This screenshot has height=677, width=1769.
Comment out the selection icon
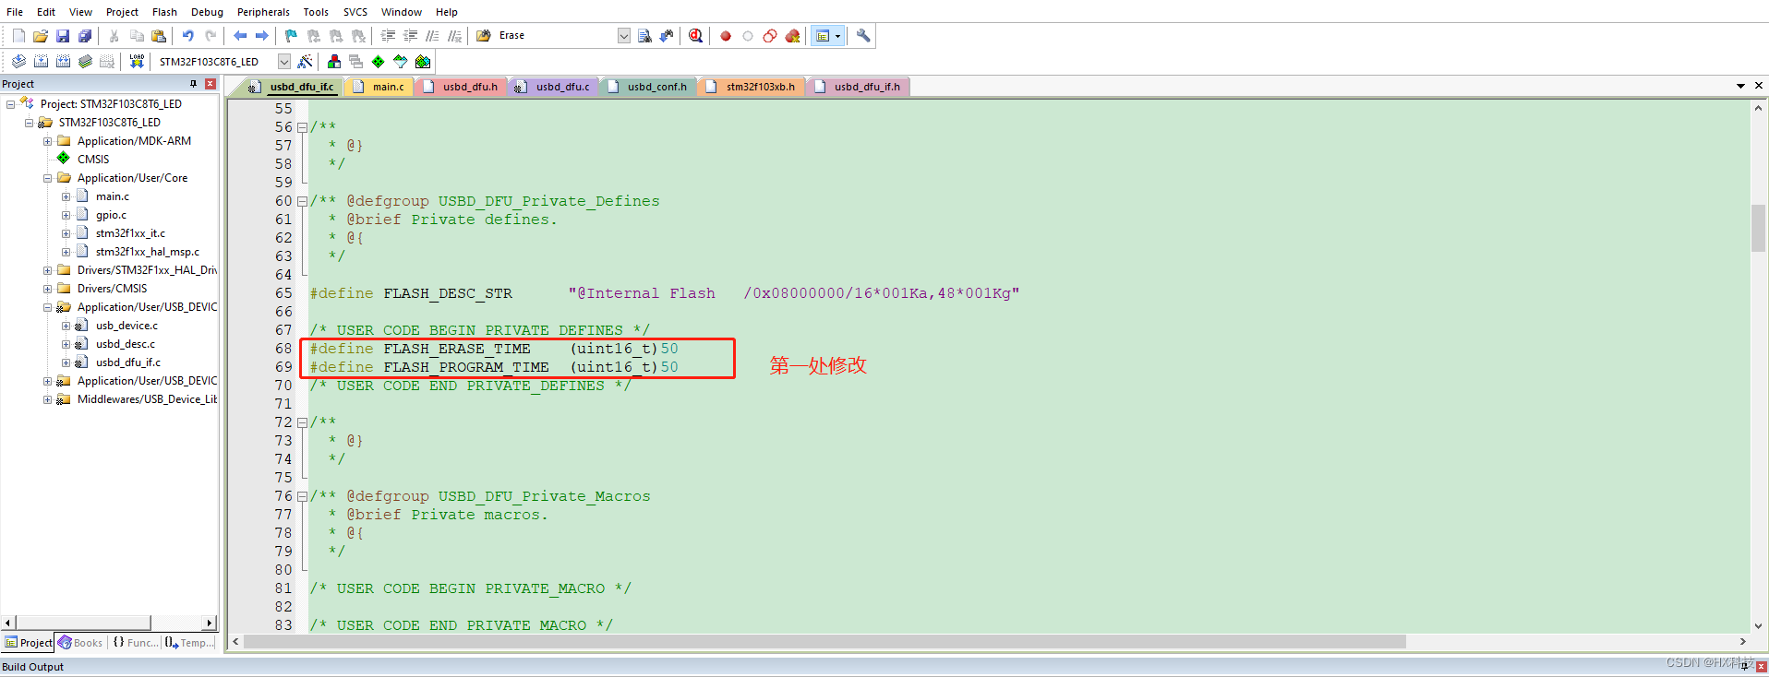pos(432,36)
